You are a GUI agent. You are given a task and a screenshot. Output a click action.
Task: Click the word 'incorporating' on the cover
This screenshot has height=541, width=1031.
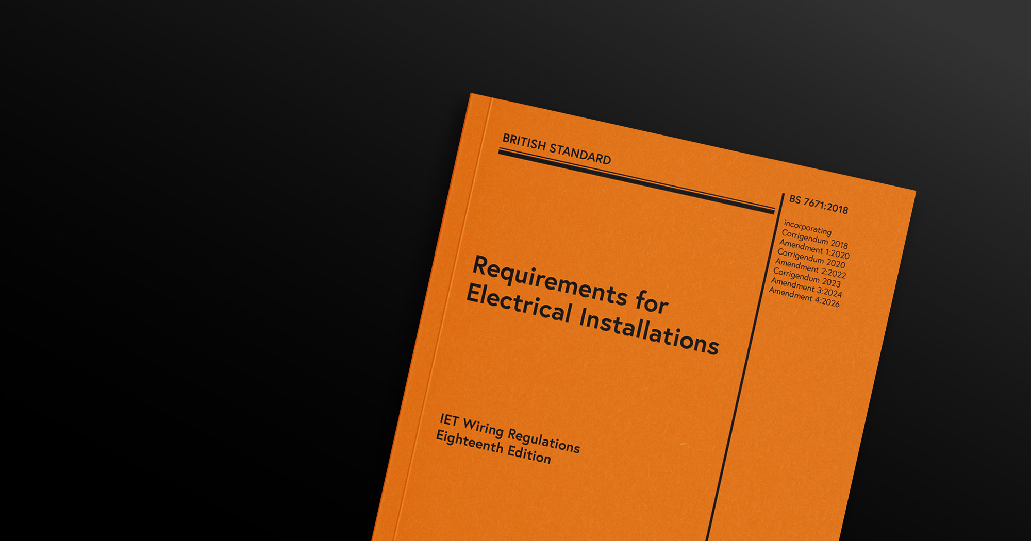point(807,227)
